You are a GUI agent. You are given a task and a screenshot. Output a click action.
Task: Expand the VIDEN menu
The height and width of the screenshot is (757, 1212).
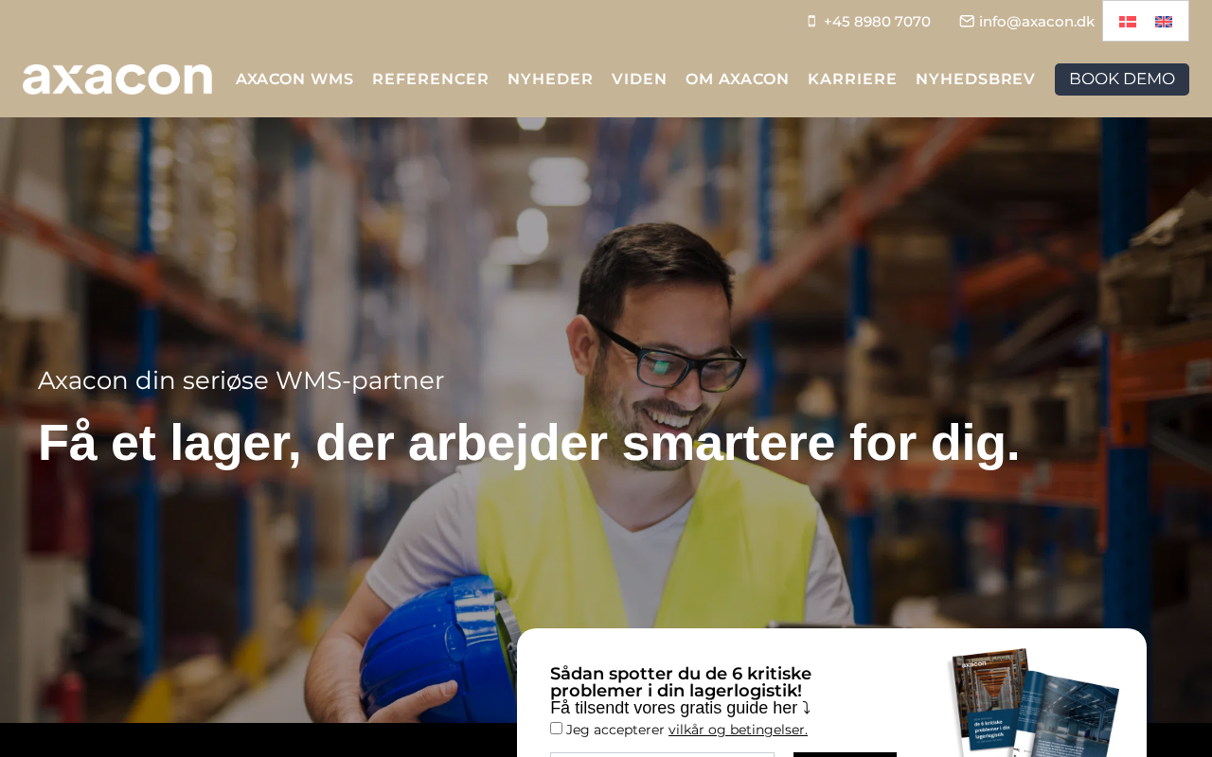coord(639,79)
